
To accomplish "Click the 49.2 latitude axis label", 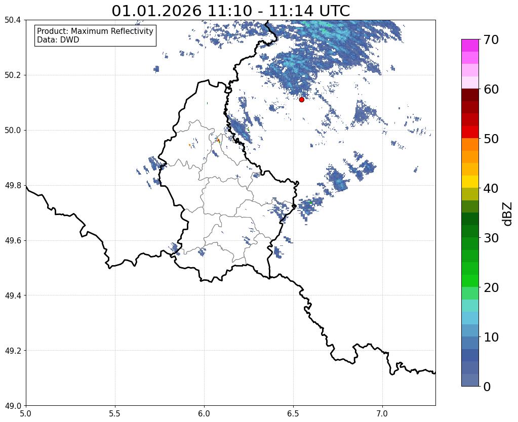I will tap(13, 350).
